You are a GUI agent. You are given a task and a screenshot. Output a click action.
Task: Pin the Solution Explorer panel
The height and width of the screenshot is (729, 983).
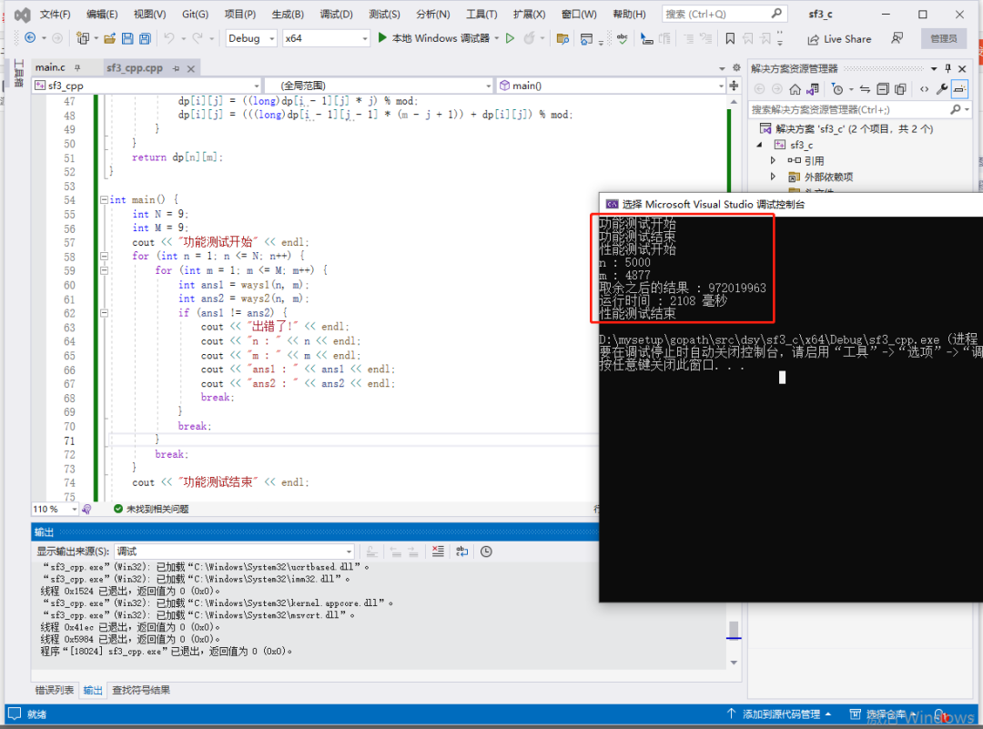click(948, 68)
